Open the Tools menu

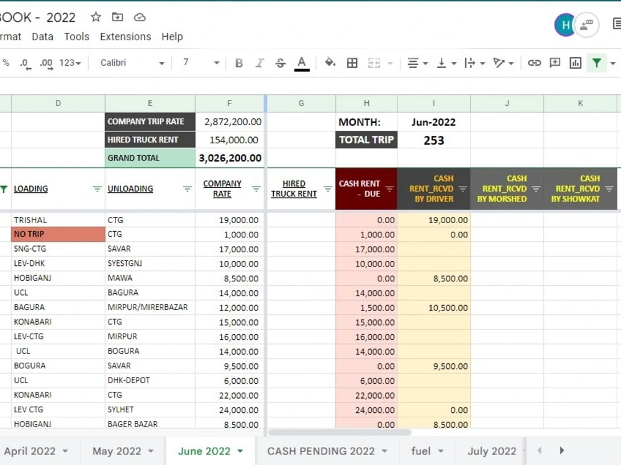pyautogui.click(x=76, y=37)
